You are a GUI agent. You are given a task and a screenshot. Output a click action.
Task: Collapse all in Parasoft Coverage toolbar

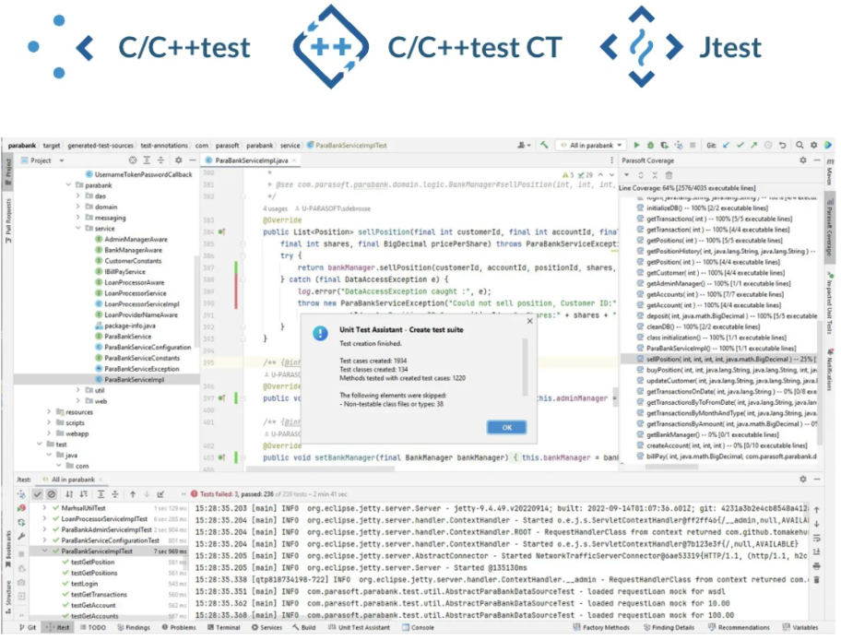click(655, 175)
